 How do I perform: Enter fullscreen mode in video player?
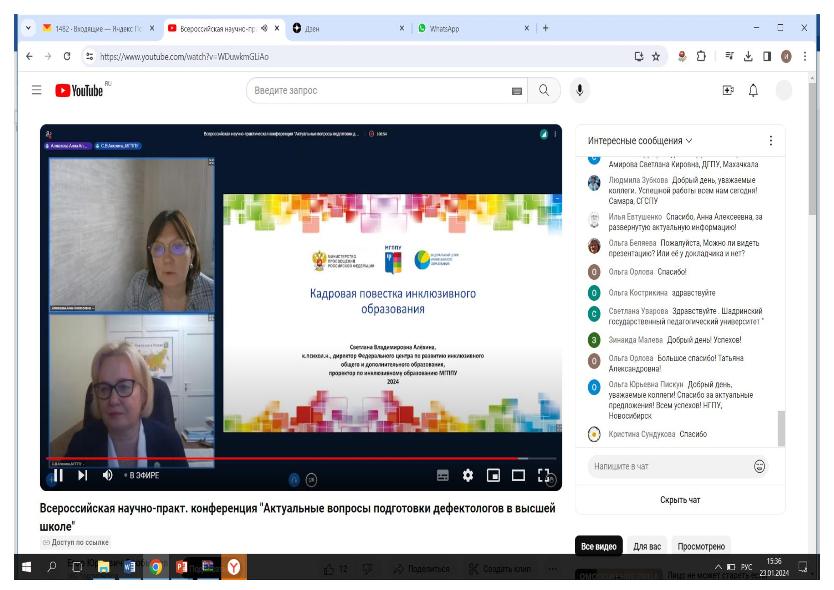pos(543,475)
